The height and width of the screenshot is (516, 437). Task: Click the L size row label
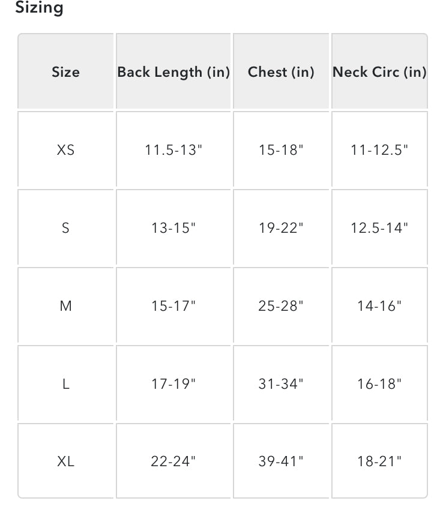pos(65,383)
